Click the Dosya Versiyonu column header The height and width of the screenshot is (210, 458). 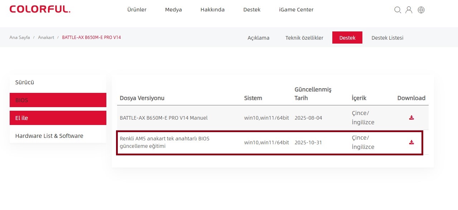[142, 98]
